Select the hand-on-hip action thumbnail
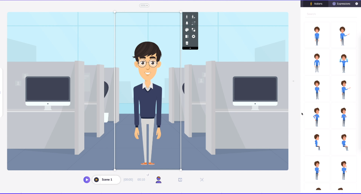 [317, 116]
